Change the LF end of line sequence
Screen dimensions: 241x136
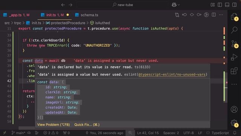[200, 133]
